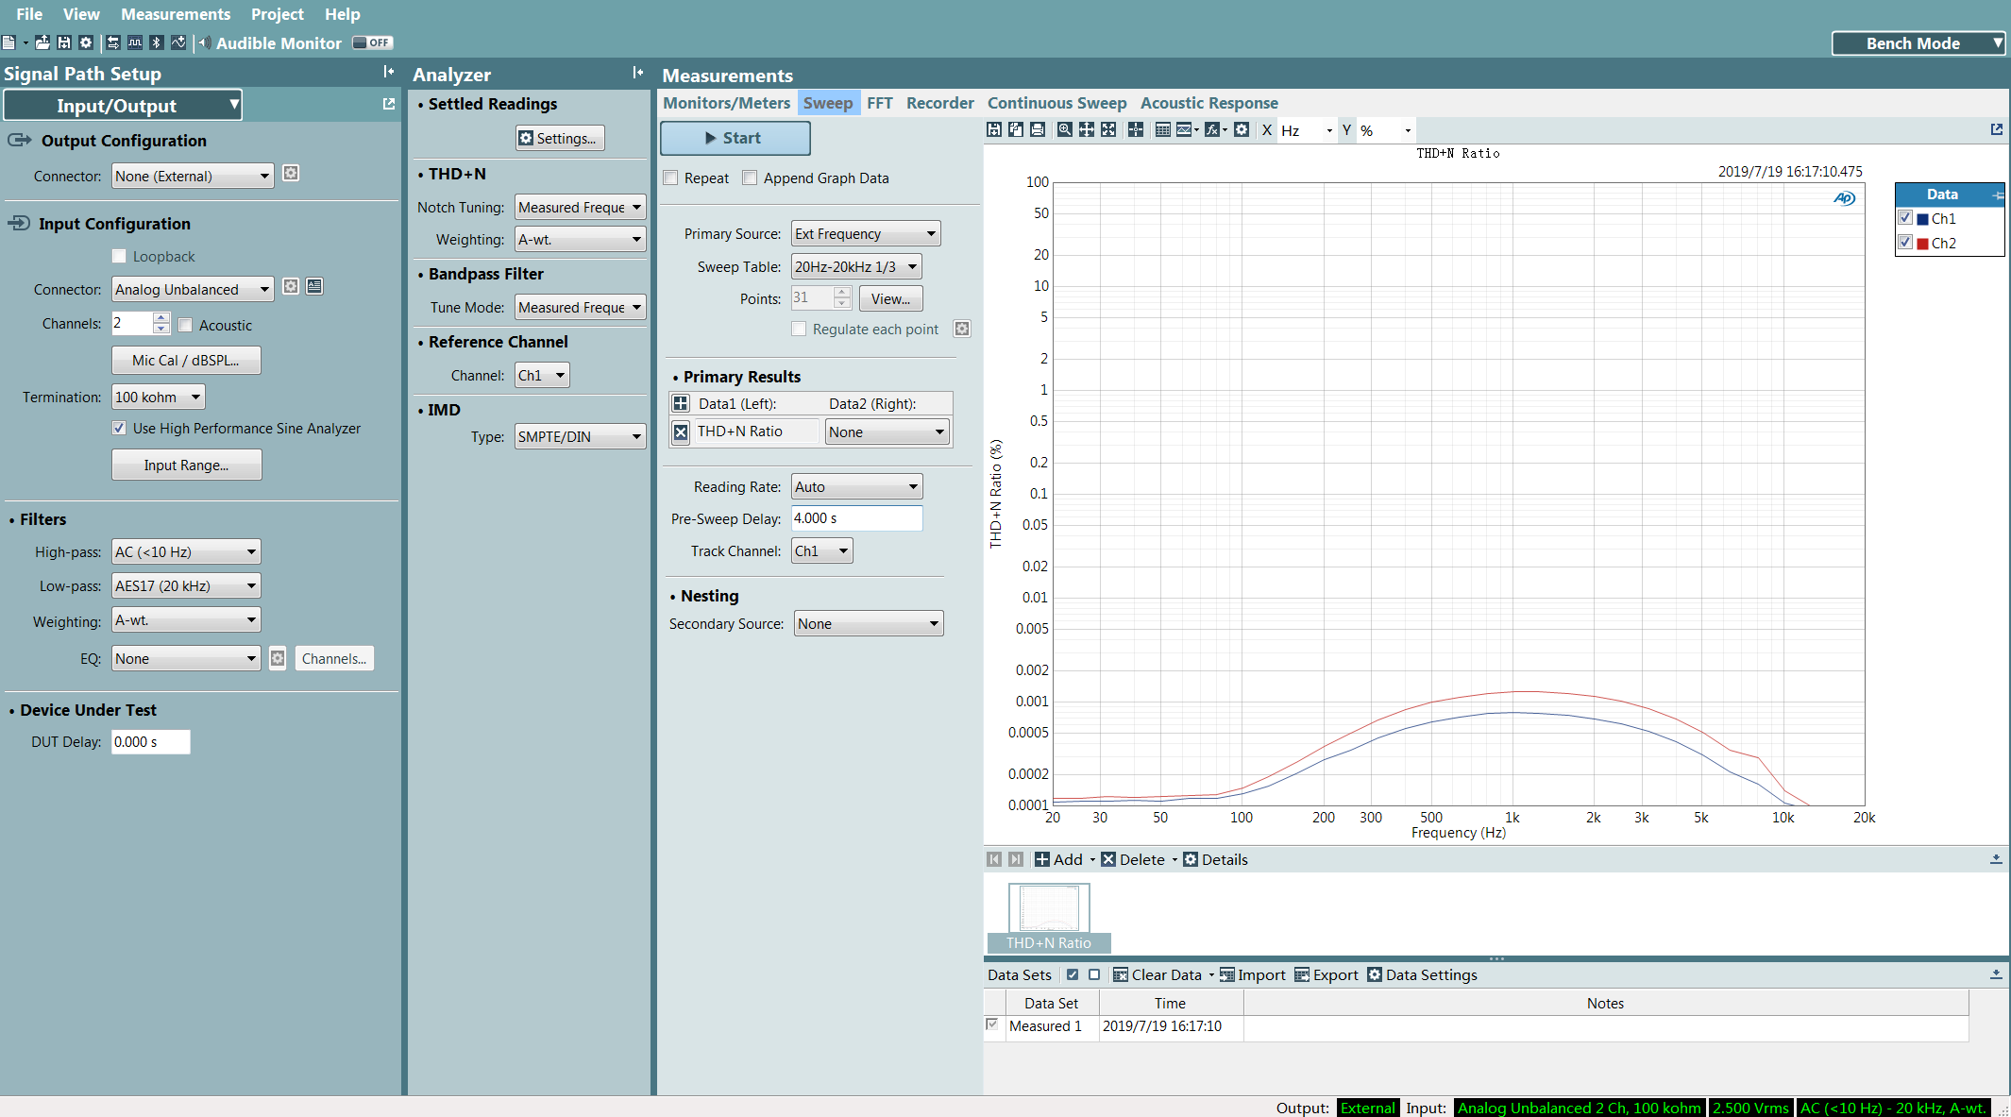The height and width of the screenshot is (1117, 2011).
Task: Click the fx derived results icon
Action: click(x=1212, y=130)
